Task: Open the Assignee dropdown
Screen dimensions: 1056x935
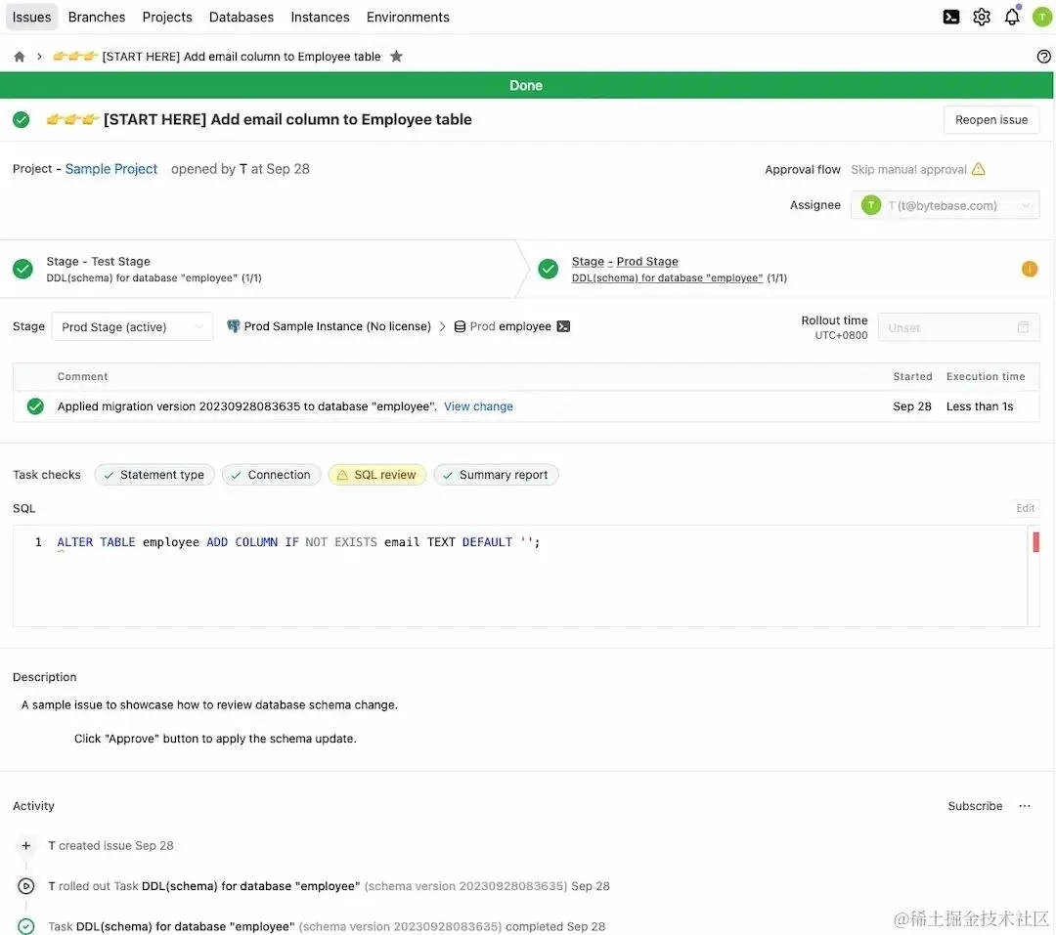Action: coord(945,205)
